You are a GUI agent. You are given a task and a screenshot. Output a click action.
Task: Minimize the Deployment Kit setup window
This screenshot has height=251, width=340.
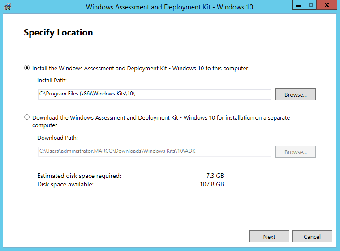coord(298,5)
